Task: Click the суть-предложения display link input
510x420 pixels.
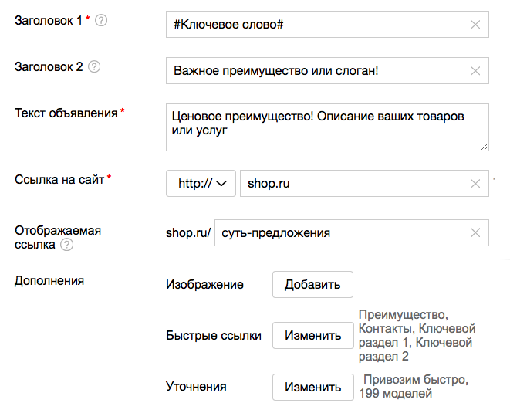Action: coord(352,233)
